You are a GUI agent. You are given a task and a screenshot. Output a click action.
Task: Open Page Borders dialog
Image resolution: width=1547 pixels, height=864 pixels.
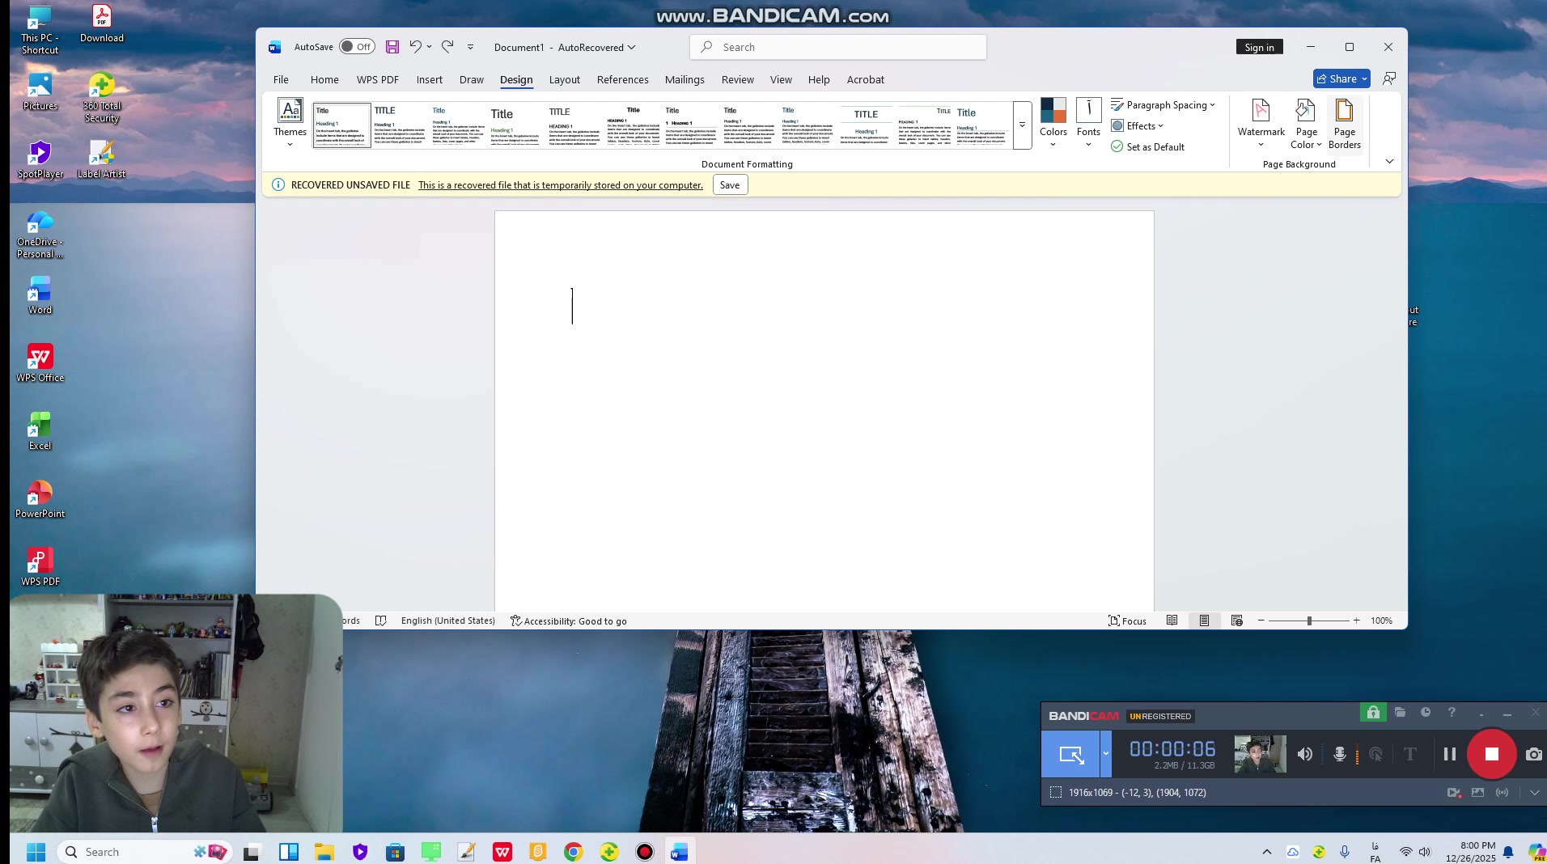tap(1344, 123)
